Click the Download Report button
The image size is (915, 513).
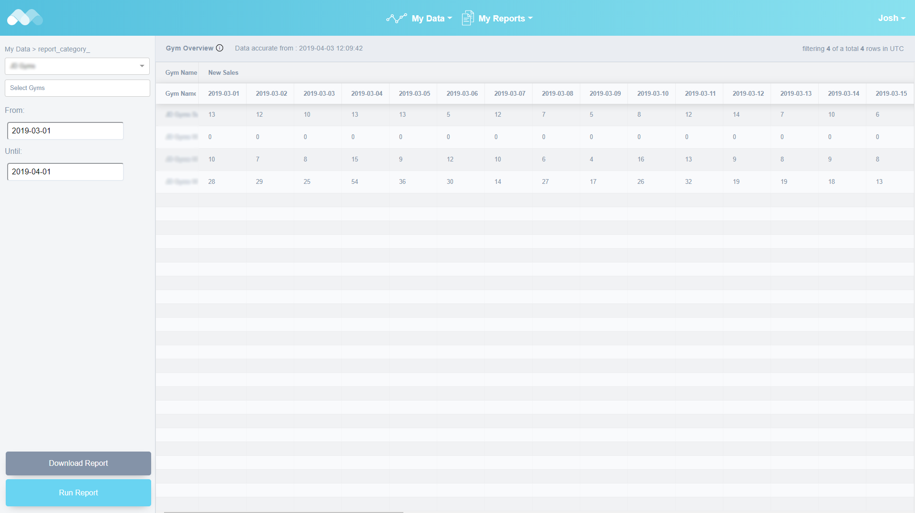tap(78, 463)
